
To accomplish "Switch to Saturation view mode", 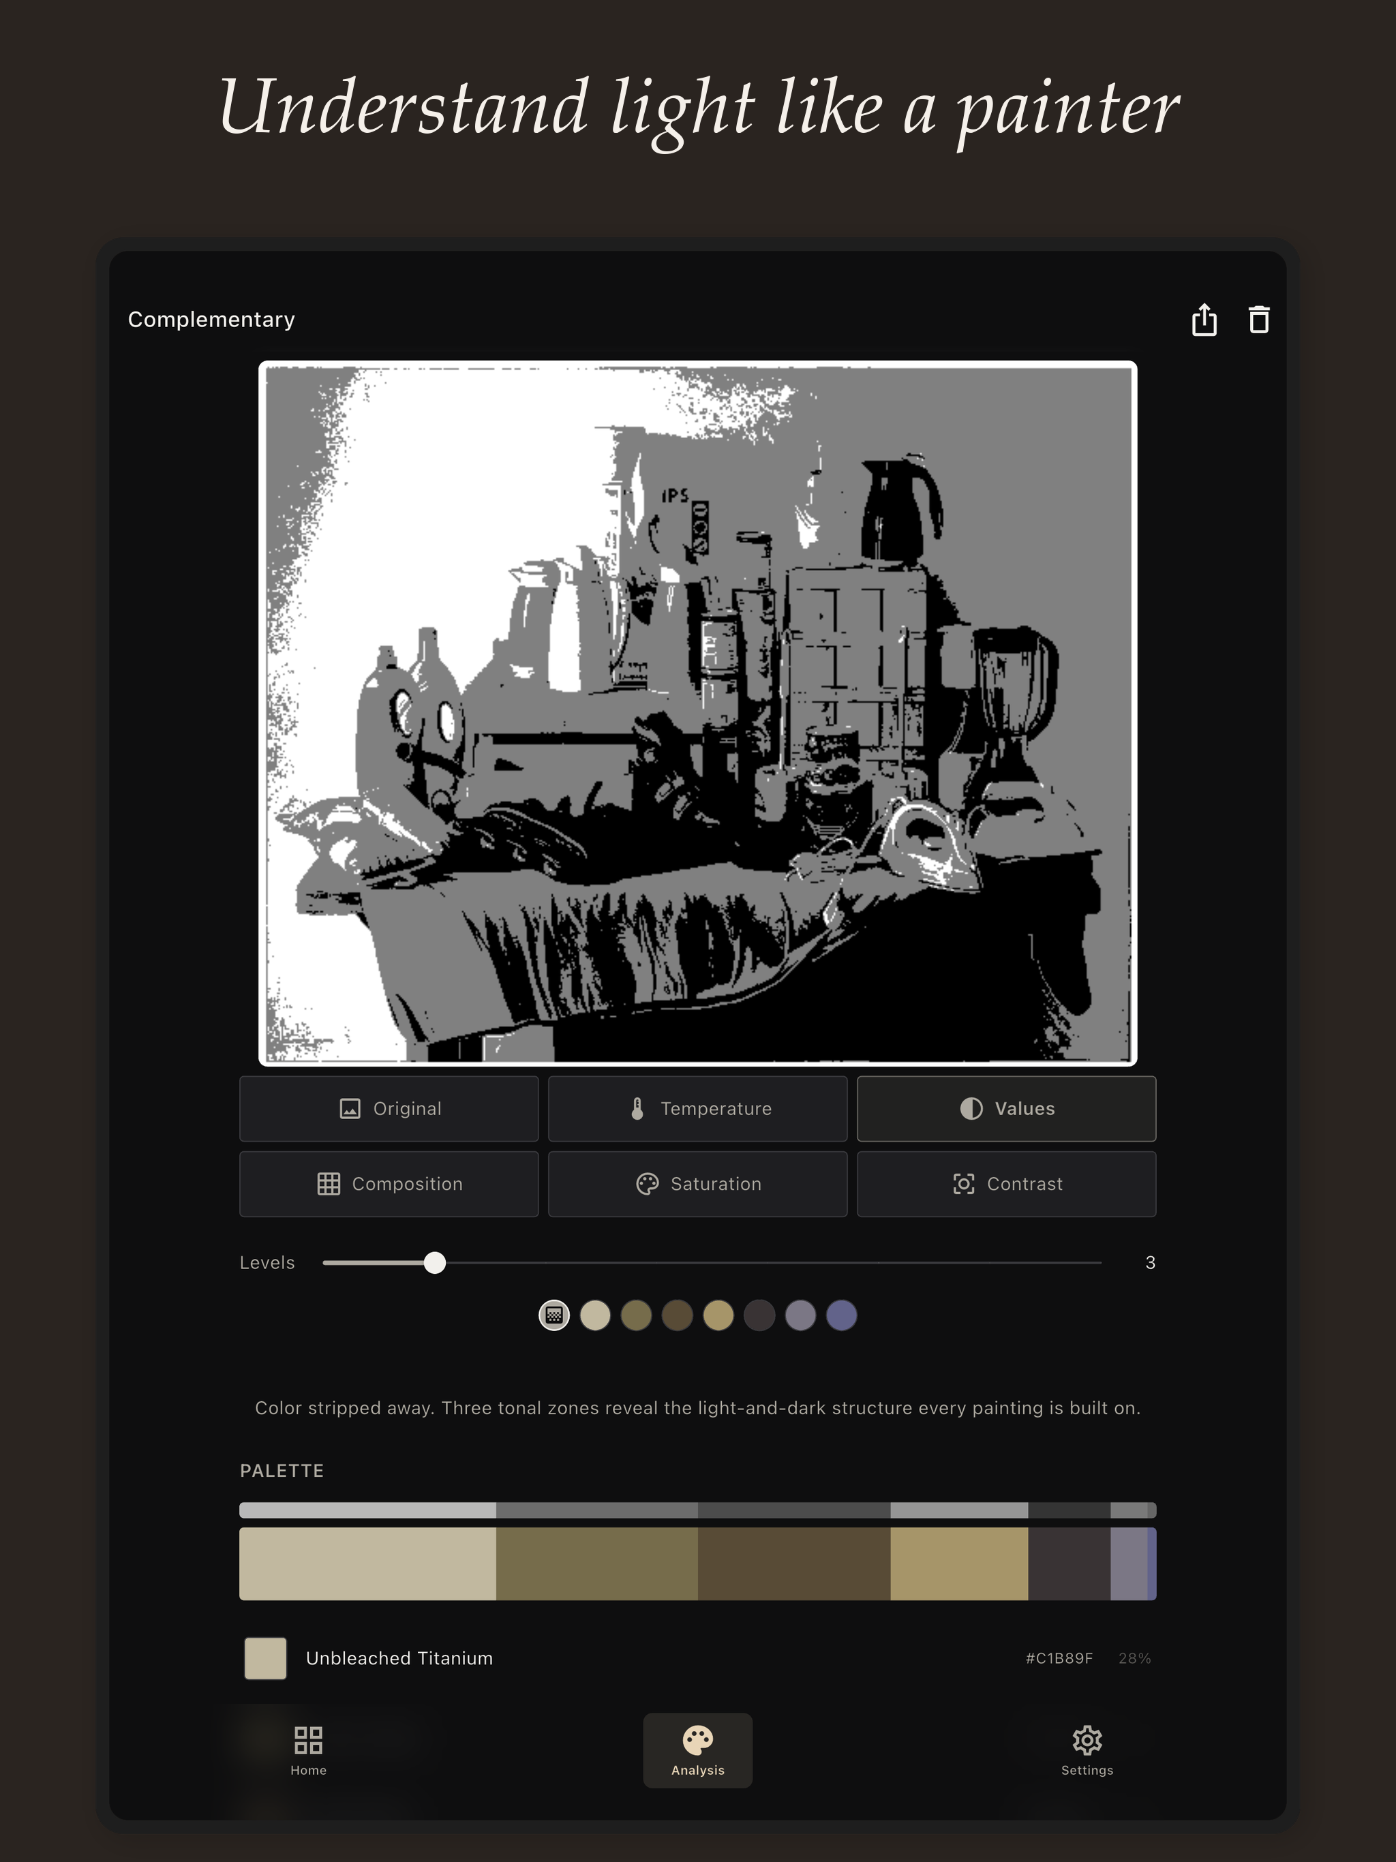I will (698, 1184).
